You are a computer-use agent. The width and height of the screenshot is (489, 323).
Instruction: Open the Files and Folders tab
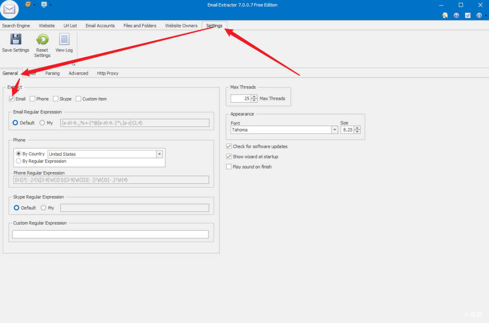tap(140, 25)
